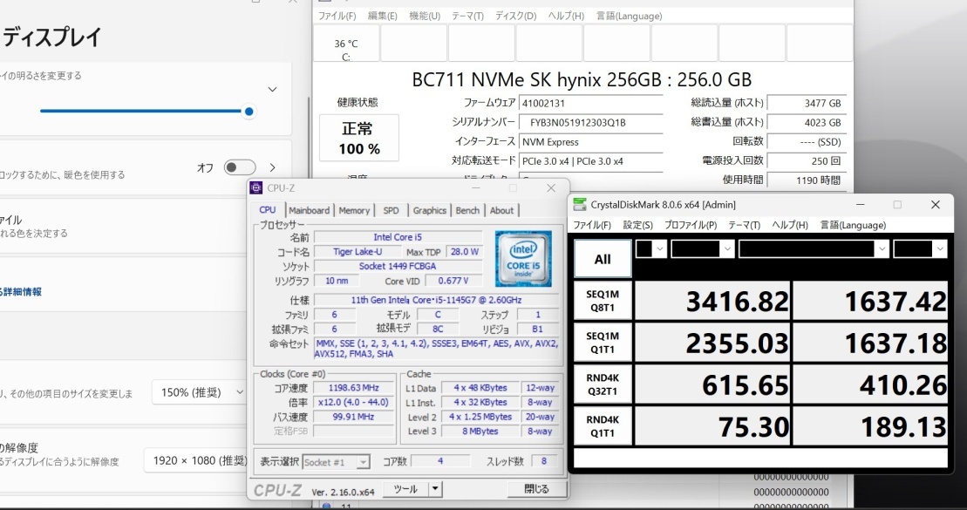Click the 閉じる button in CPU-Z
The width and height of the screenshot is (967, 510).
tap(536, 489)
